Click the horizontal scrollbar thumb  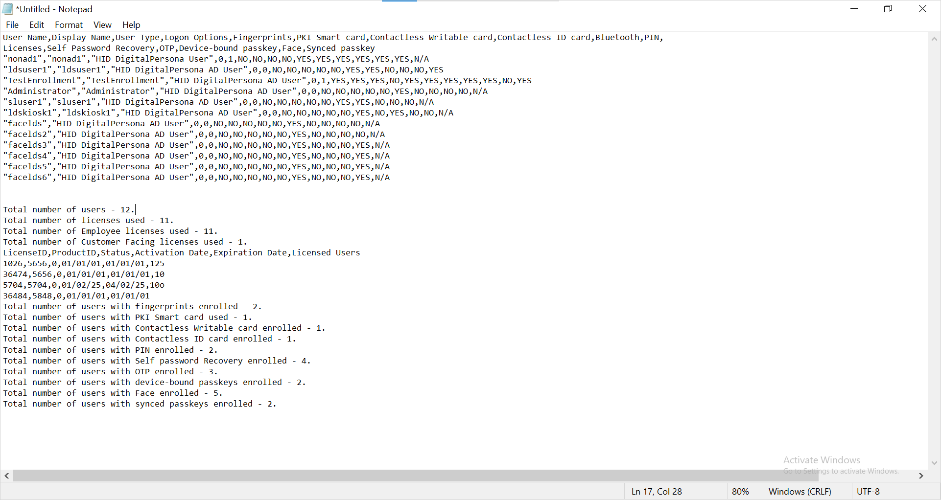coord(416,476)
